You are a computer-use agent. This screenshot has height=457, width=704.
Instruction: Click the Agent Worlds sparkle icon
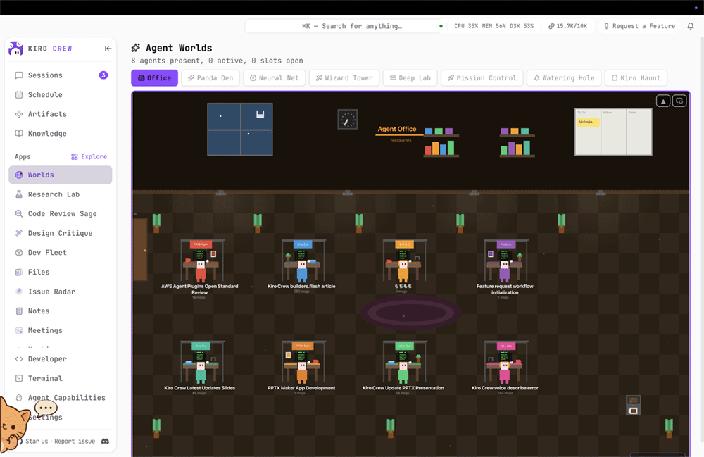136,48
